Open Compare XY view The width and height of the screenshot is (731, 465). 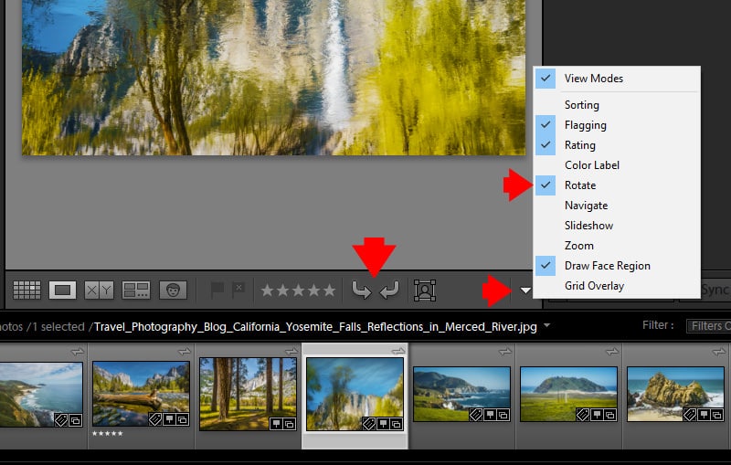[99, 291]
